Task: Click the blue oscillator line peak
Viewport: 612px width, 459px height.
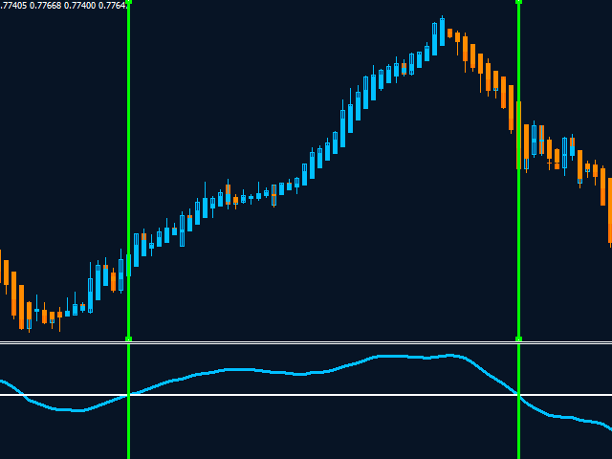Action: point(450,355)
